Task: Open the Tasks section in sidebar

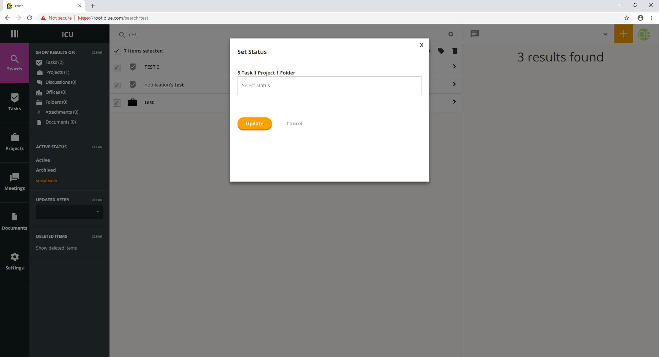Action: coord(14,103)
